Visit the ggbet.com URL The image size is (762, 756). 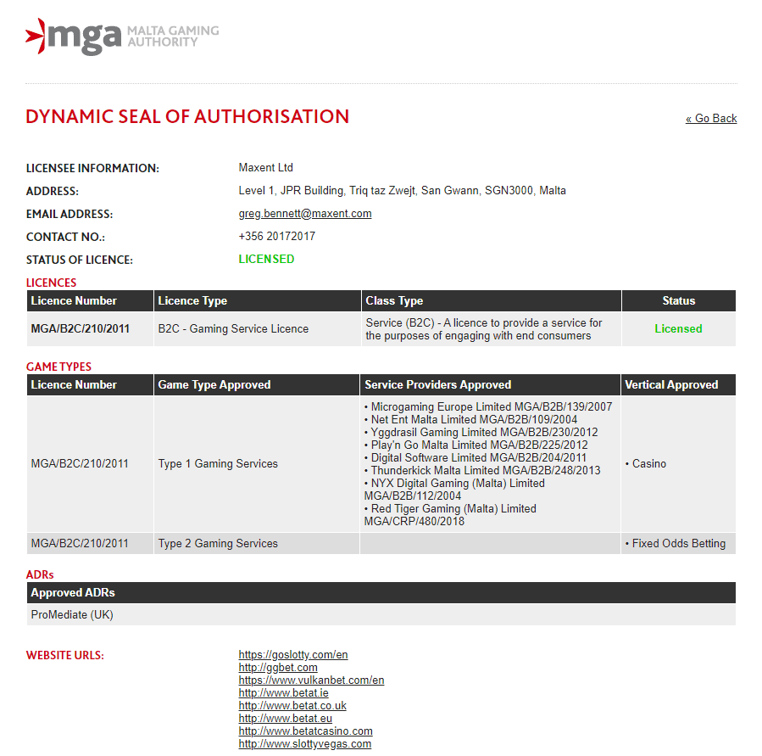[278, 668]
